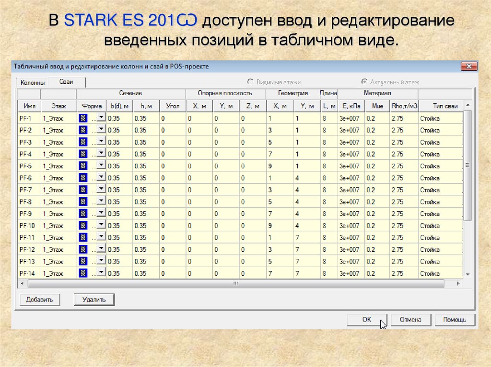Click the section shape icon in row PF-5
The height and width of the screenshot is (367, 491).
point(82,166)
